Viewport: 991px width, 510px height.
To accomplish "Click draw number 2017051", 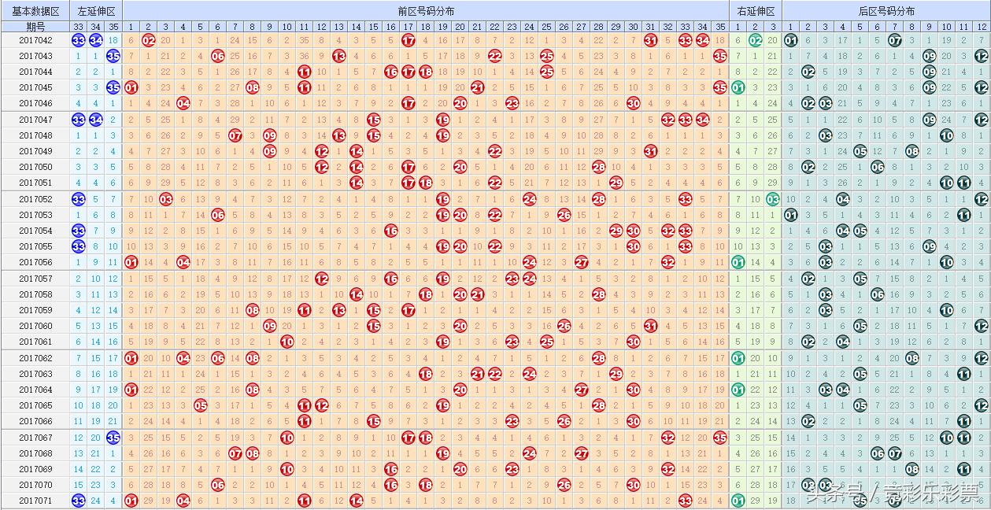I will 35,183.
